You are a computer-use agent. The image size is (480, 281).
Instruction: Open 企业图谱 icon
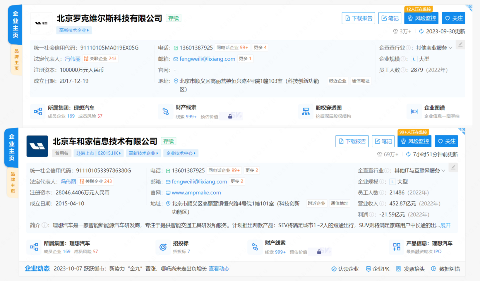click(414, 112)
